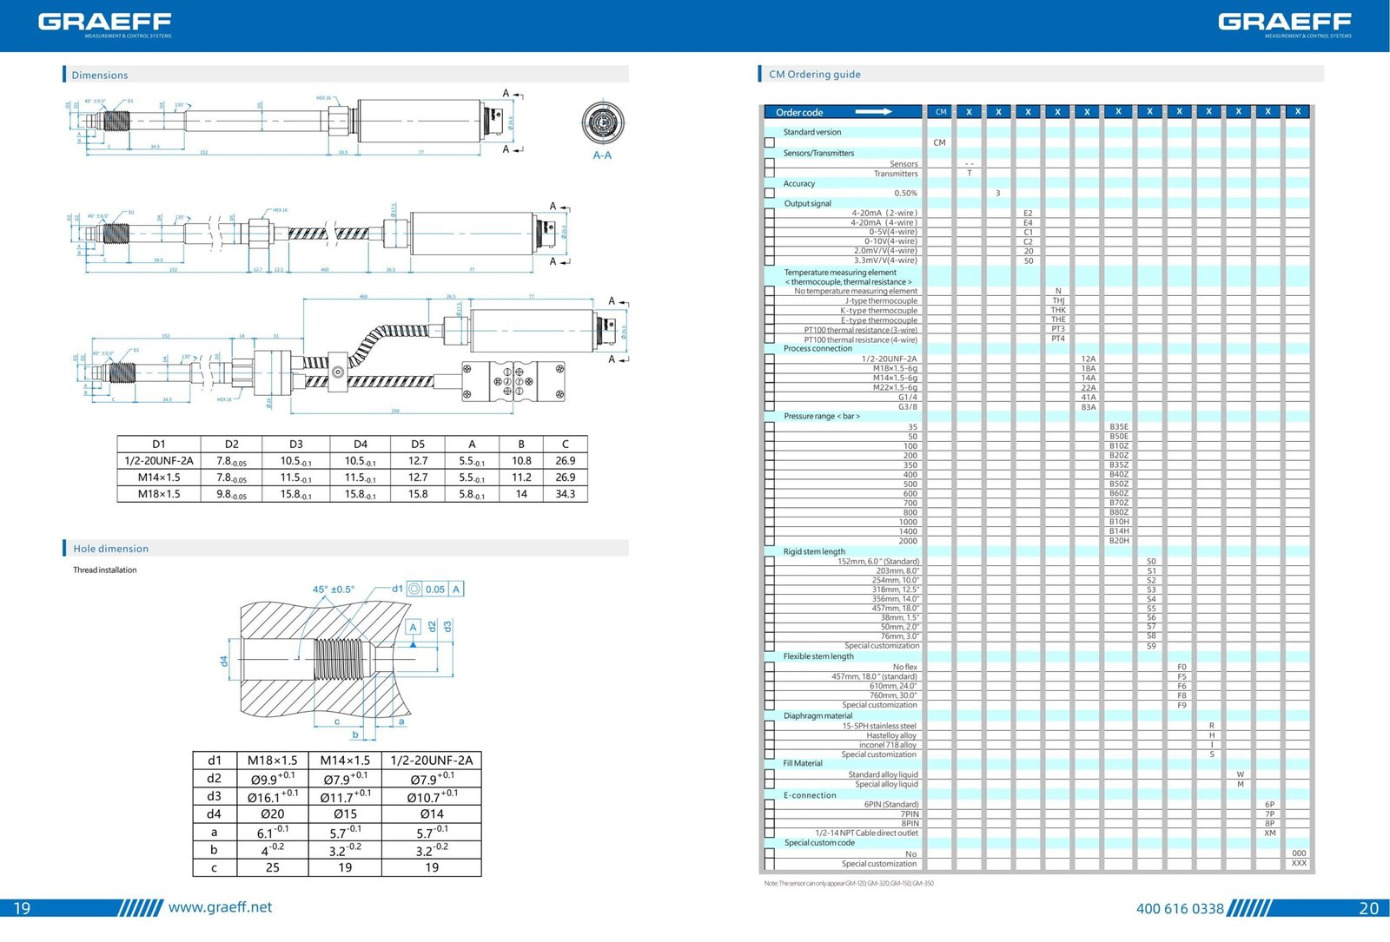The height and width of the screenshot is (942, 1390).
Task: Check the 0.50% accuracy checkbox
Action: click(769, 193)
